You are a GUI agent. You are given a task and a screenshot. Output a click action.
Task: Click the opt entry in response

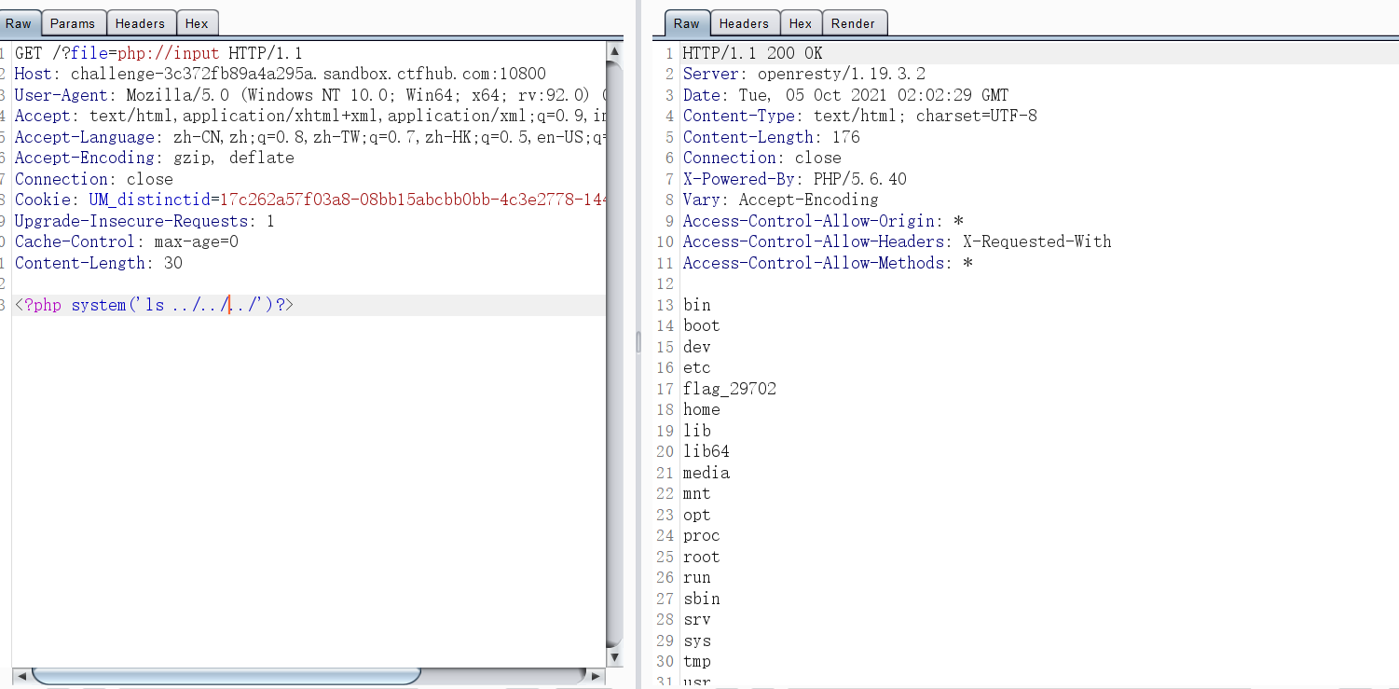pos(697,515)
